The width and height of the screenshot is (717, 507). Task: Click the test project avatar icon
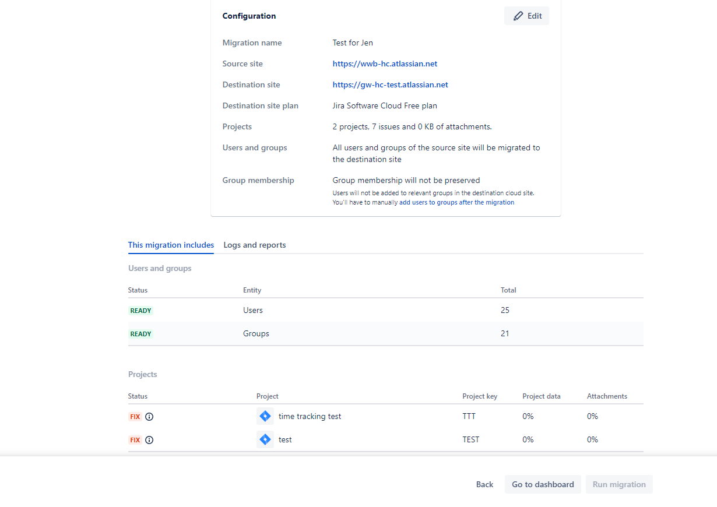(265, 439)
